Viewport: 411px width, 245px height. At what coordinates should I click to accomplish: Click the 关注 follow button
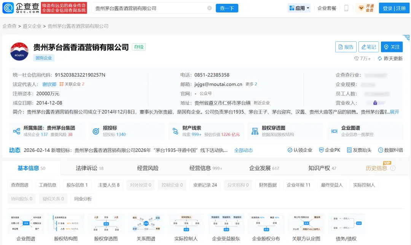point(392,47)
